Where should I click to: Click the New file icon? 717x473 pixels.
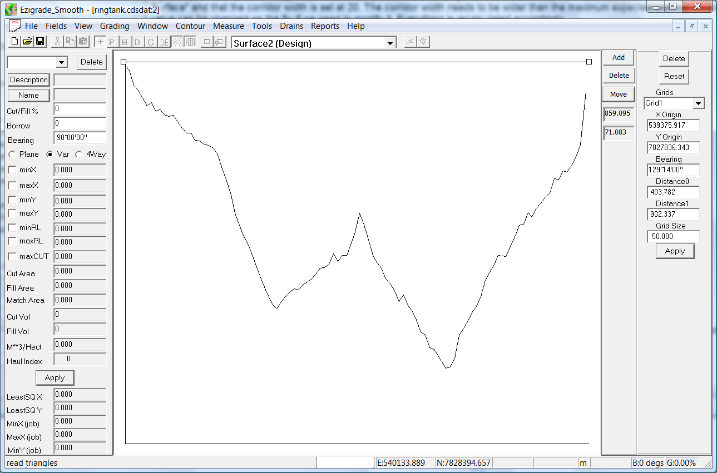[x=15, y=42]
